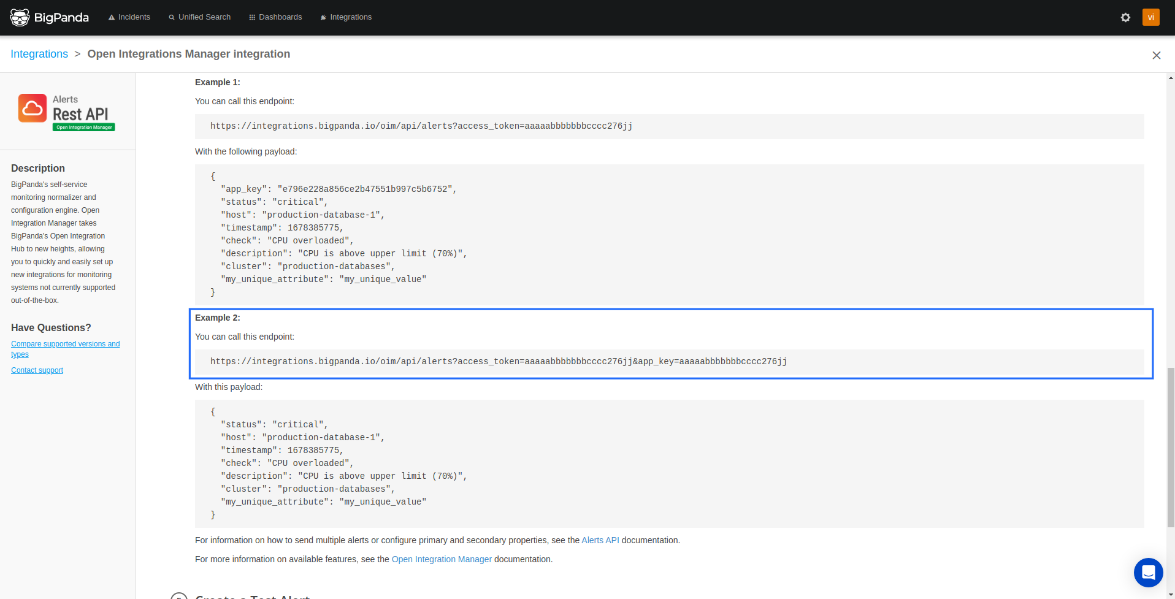Open the settings gear icon
The height and width of the screenshot is (599, 1175).
point(1125,17)
